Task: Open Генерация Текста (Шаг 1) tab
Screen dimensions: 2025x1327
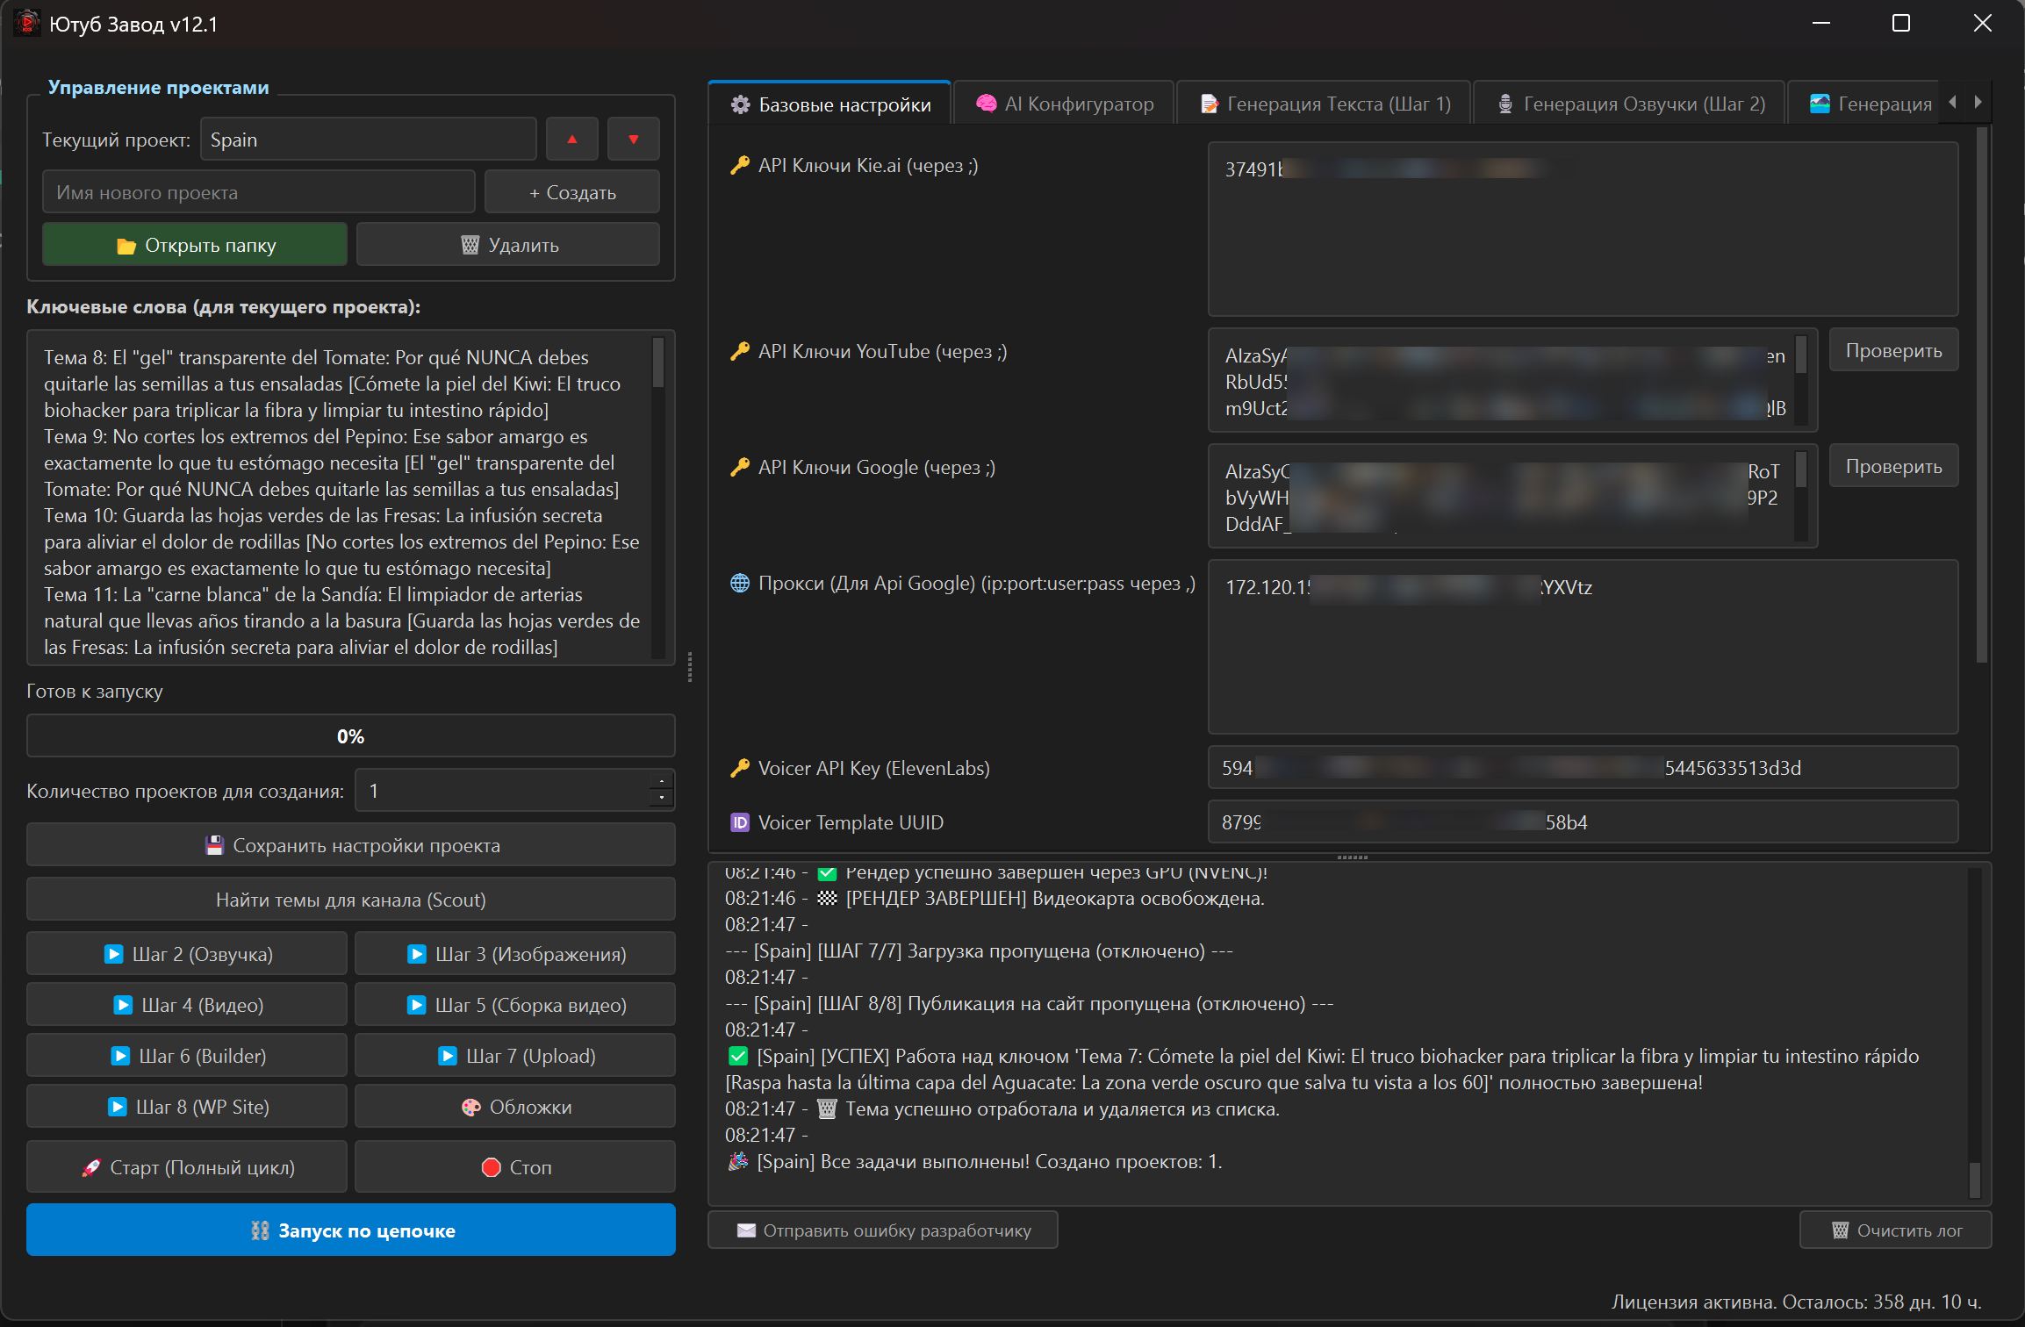Action: pyautogui.click(x=1325, y=104)
